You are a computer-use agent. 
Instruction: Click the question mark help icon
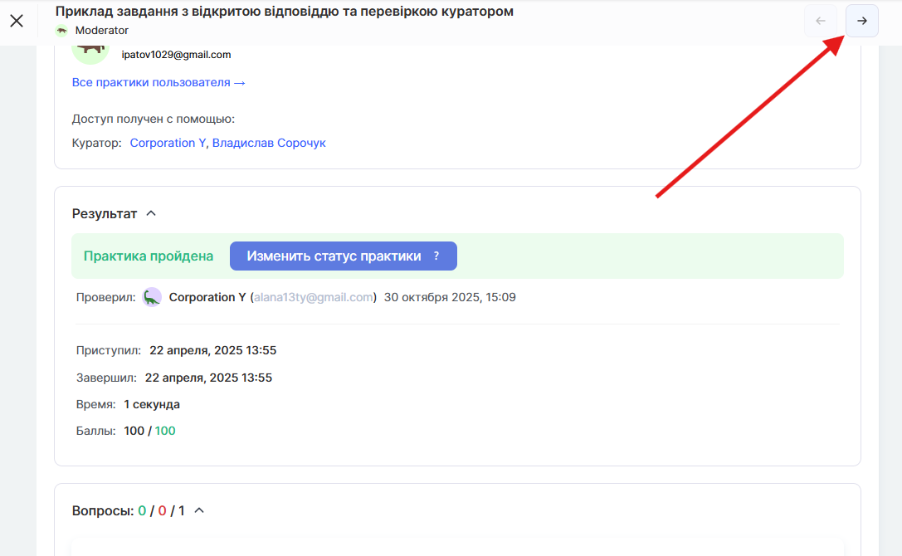(436, 256)
